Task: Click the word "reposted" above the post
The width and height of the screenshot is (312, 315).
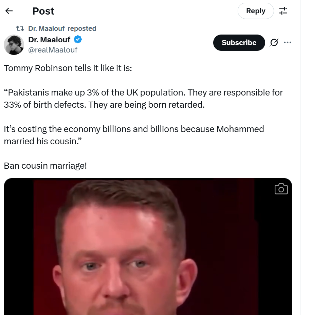Action: coord(82,28)
